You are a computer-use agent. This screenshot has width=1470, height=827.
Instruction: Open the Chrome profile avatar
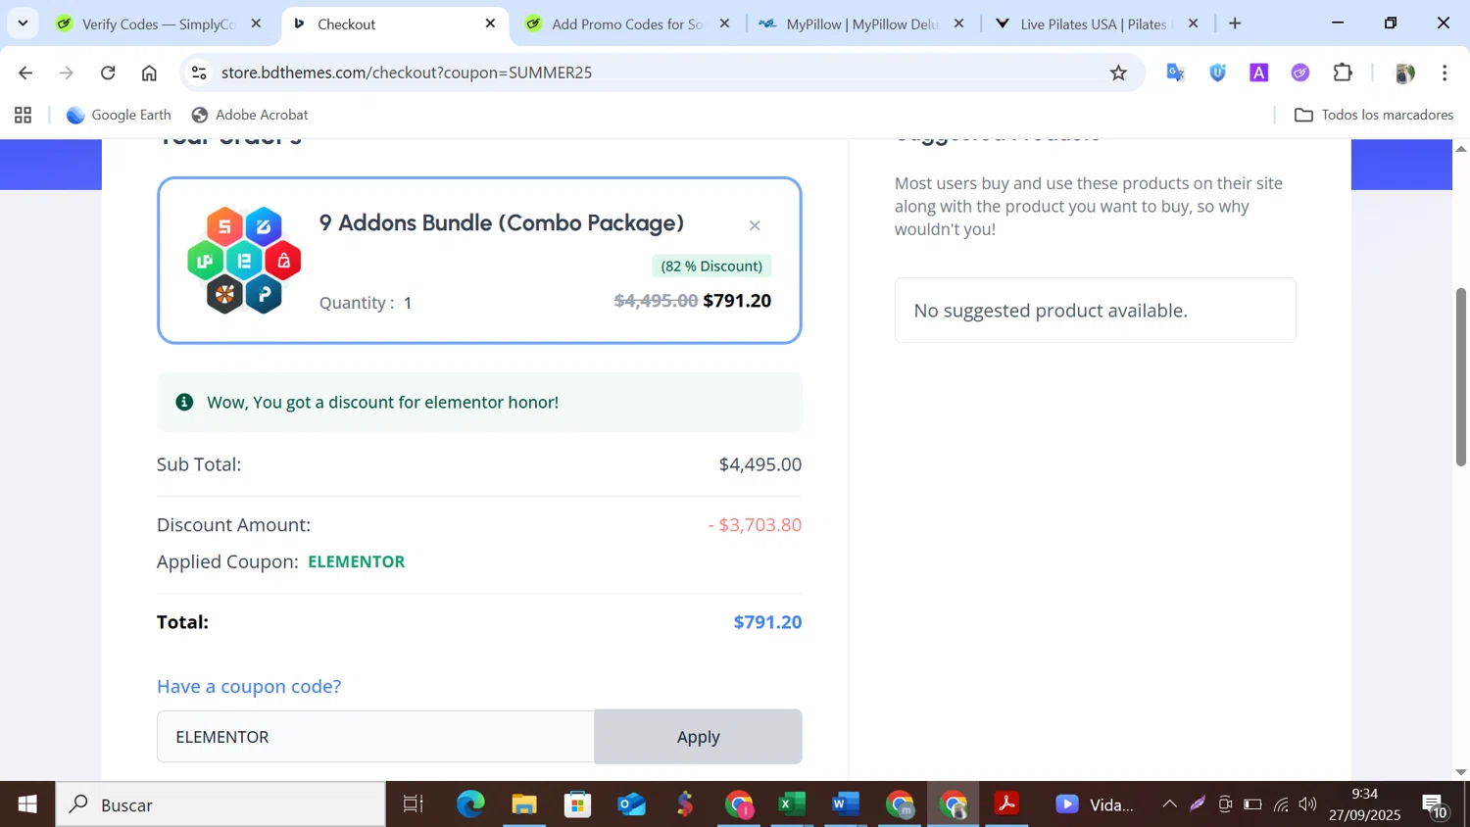[x=1403, y=73]
